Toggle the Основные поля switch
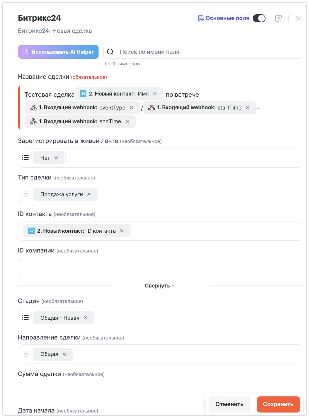309x418 pixels. pyautogui.click(x=259, y=18)
